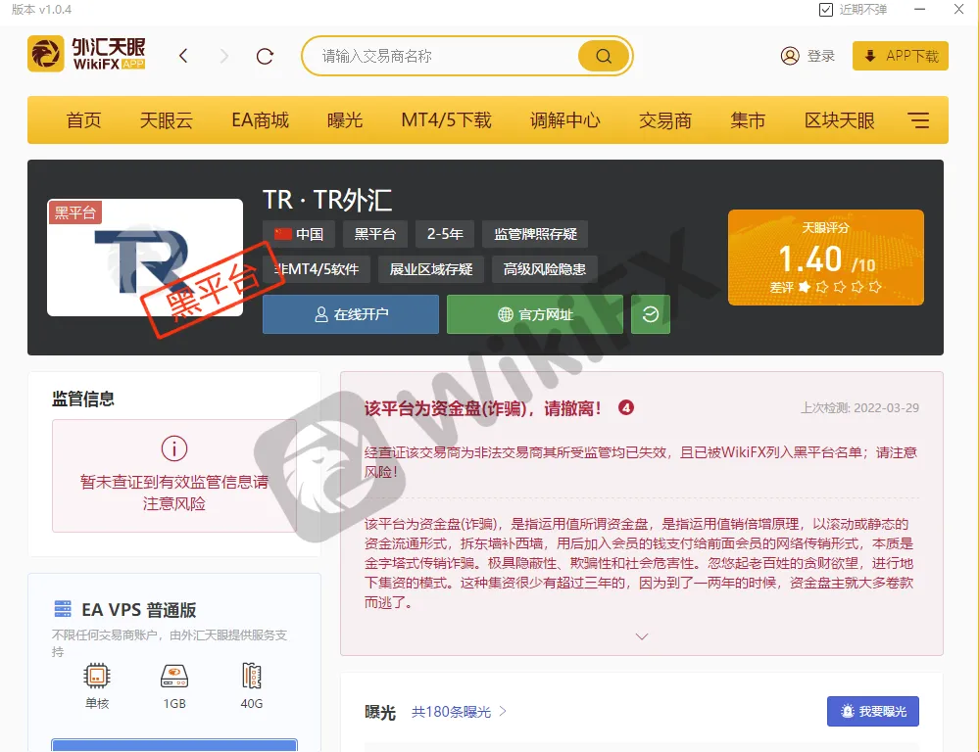Click the 官方网址 button
The width and height of the screenshot is (979, 752).
click(535, 314)
